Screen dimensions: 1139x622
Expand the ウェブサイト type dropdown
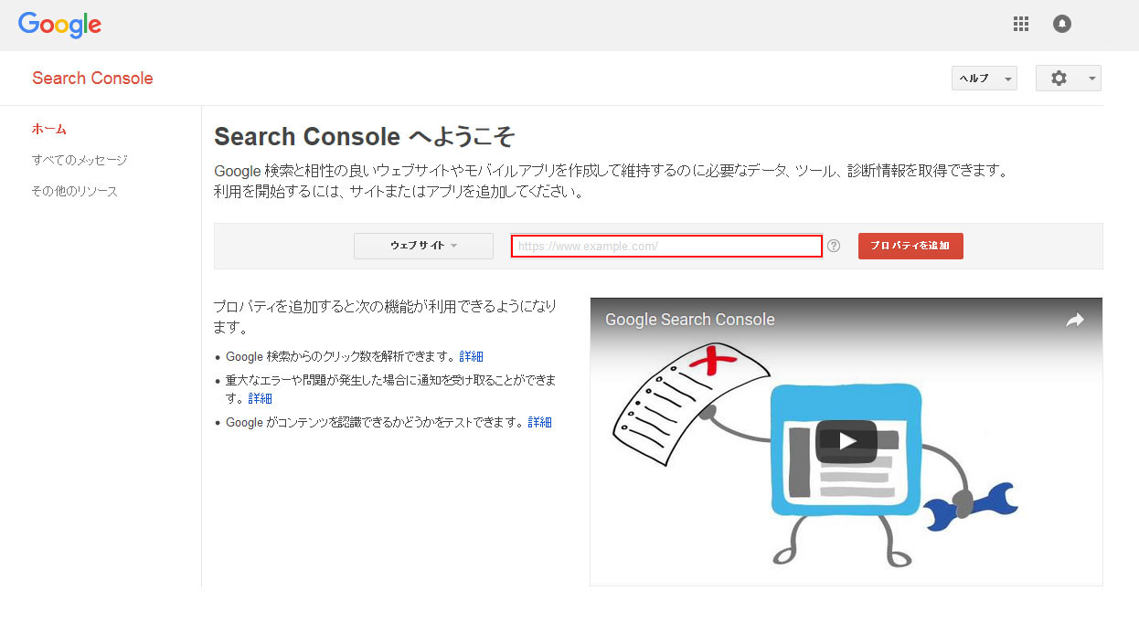423,246
